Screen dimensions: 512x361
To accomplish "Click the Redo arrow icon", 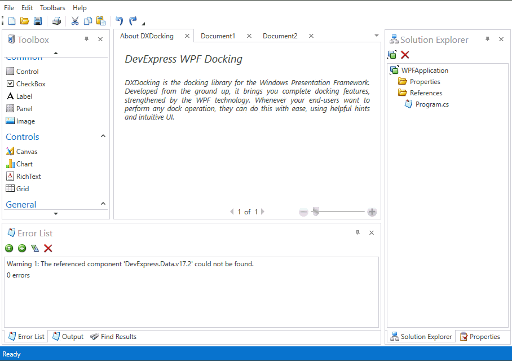I will 133,21.
